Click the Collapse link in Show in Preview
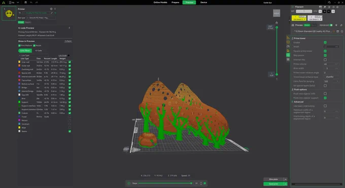The height and width of the screenshot is (188, 345). pos(68,41)
